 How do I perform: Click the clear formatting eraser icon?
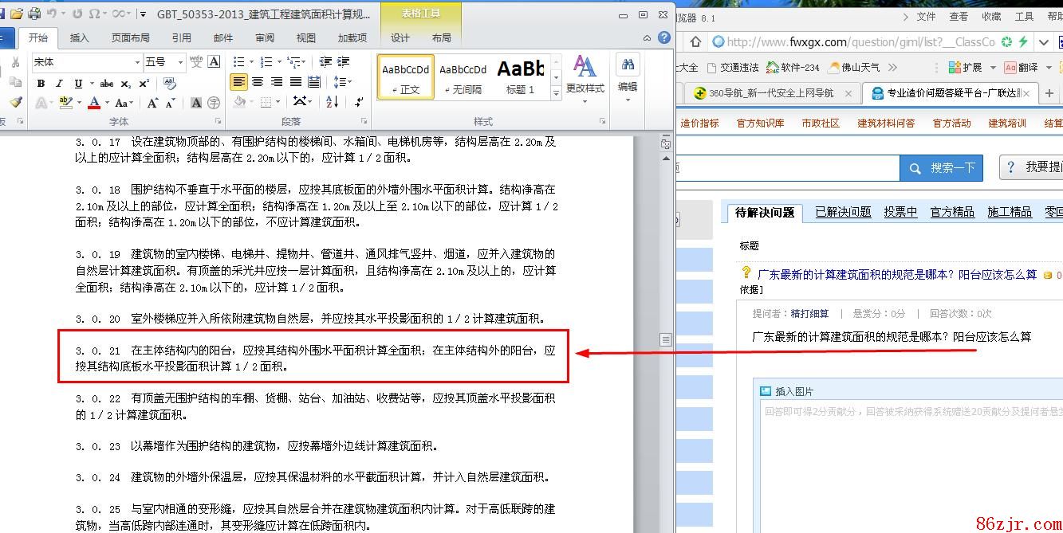(x=169, y=83)
